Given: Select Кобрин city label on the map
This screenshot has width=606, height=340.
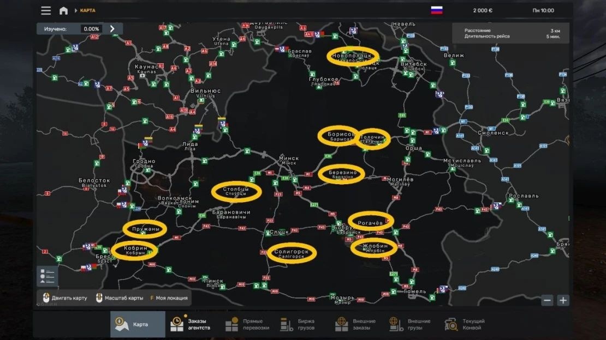Looking at the screenshot, I should tap(135, 248).
